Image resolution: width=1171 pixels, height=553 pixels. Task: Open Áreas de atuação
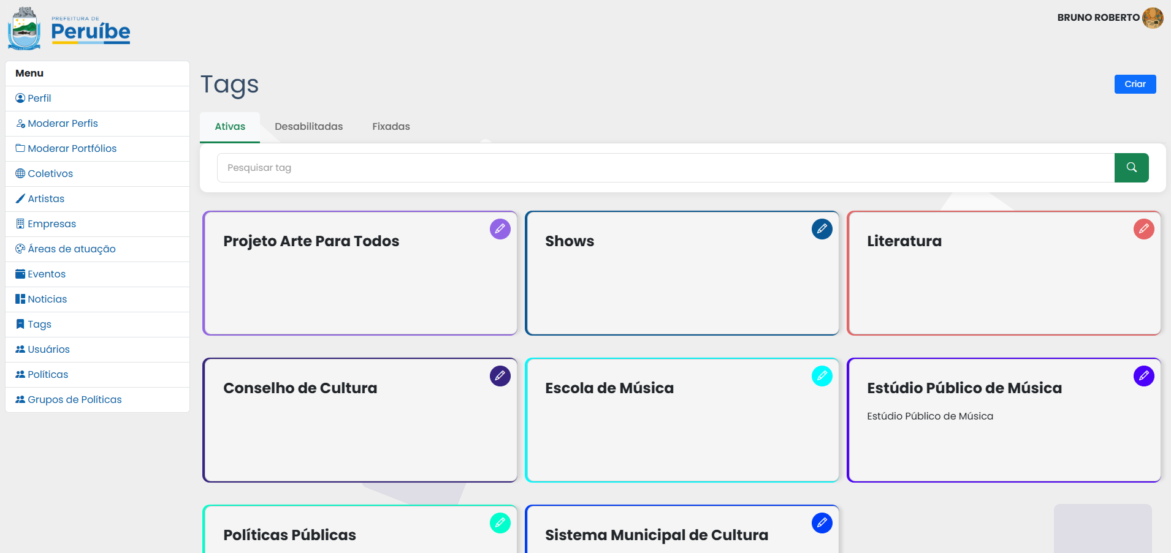(x=97, y=249)
